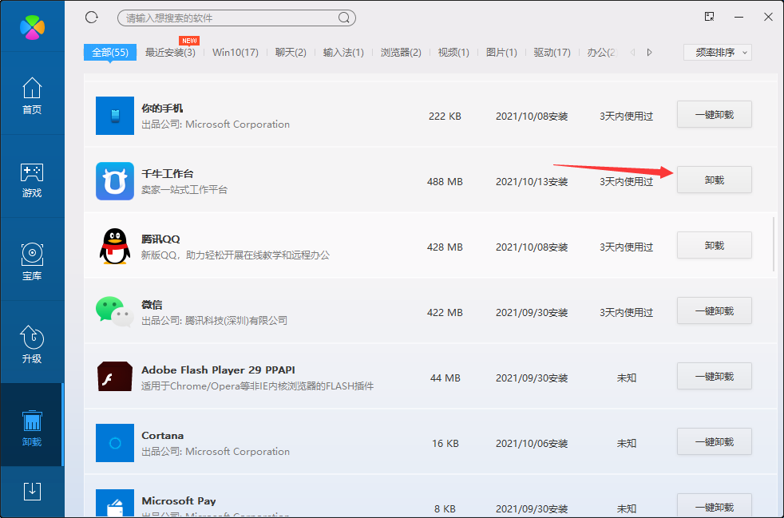Open the 升级 upgrade section
The height and width of the screenshot is (518, 784).
[x=32, y=345]
